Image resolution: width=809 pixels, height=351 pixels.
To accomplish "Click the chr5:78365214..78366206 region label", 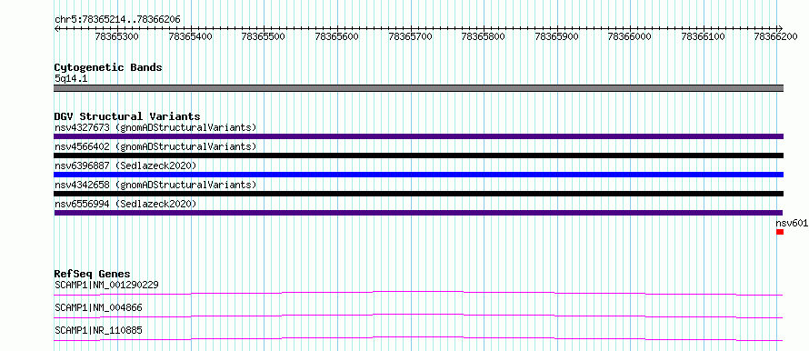I will (x=117, y=19).
